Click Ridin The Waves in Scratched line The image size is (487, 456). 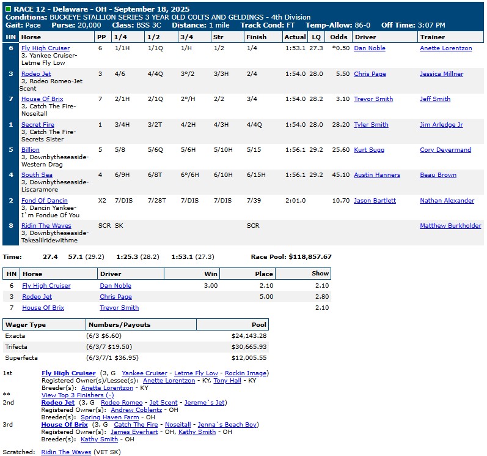65,452
